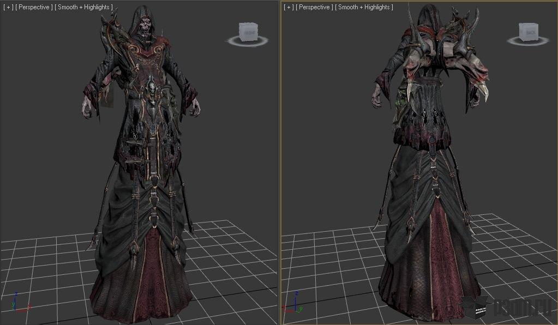558x325 pixels.
Task: Open right viewport Smooth + Highlights shading menu
Action: tap(364, 7)
